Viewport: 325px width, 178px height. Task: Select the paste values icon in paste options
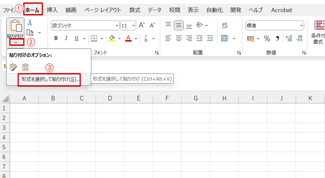(x=26, y=67)
